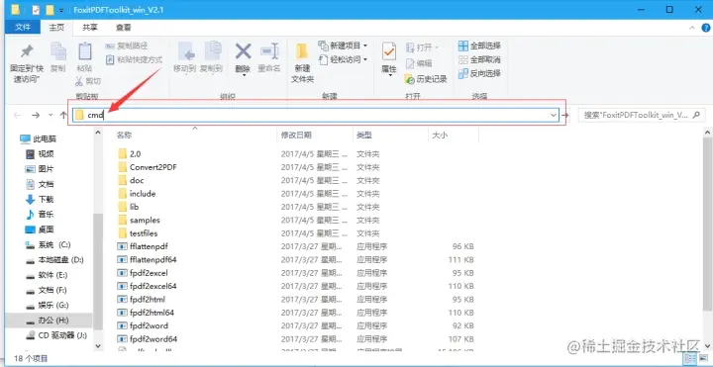Select Pictures (图片) in sidebar
The width and height of the screenshot is (713, 367).
[40, 169]
